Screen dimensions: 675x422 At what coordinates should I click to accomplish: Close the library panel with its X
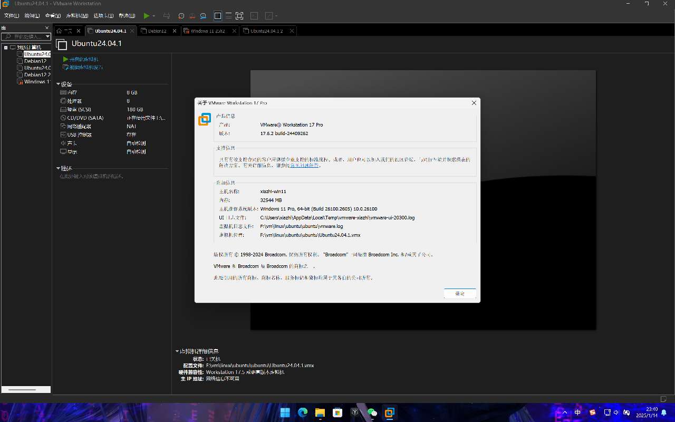46,28
